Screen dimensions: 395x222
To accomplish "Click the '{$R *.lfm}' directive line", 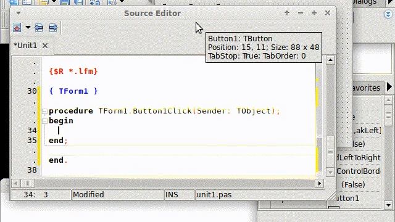I will point(73,72).
